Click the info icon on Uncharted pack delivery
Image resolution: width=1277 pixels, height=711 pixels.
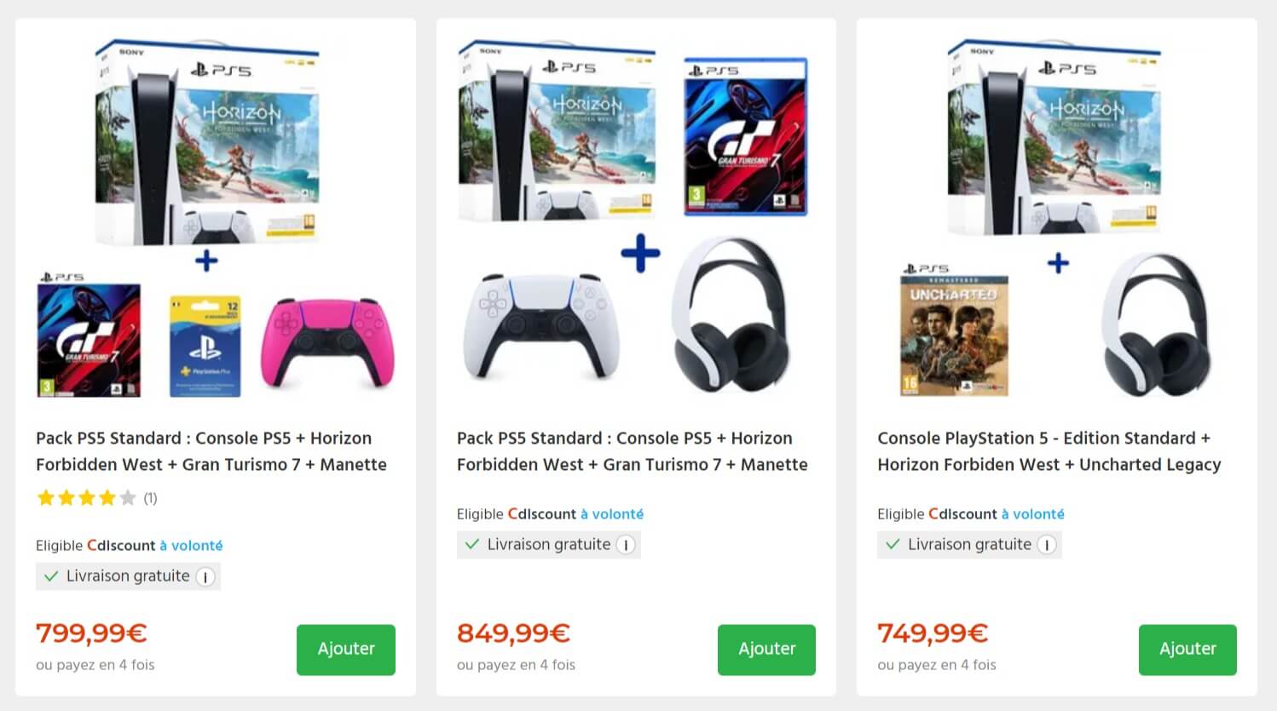[x=1047, y=545]
